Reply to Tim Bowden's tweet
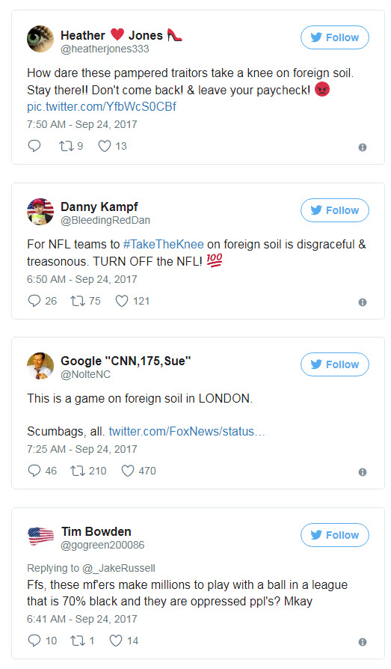391x669 pixels. click(34, 641)
